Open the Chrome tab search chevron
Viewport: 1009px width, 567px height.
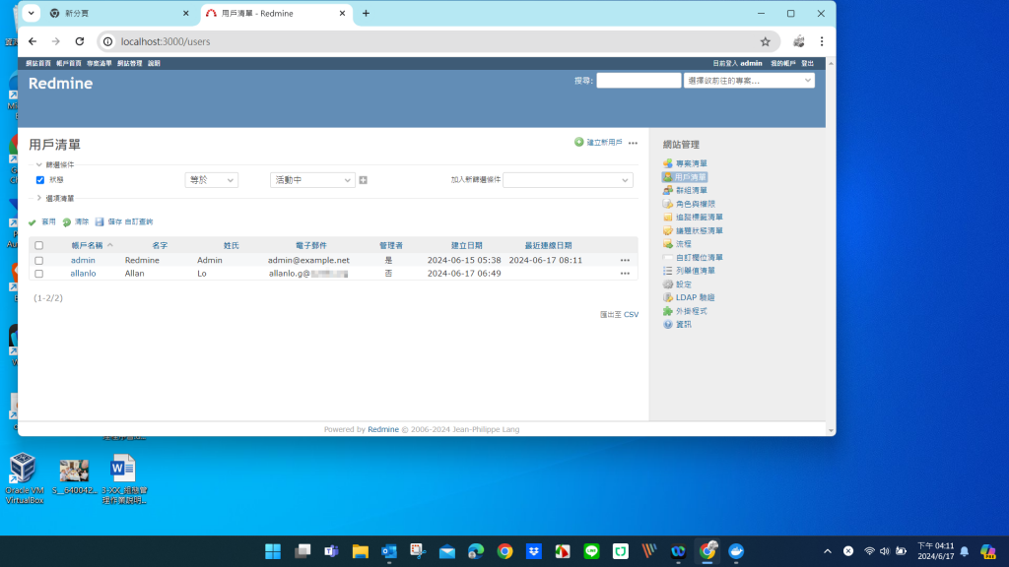[31, 13]
